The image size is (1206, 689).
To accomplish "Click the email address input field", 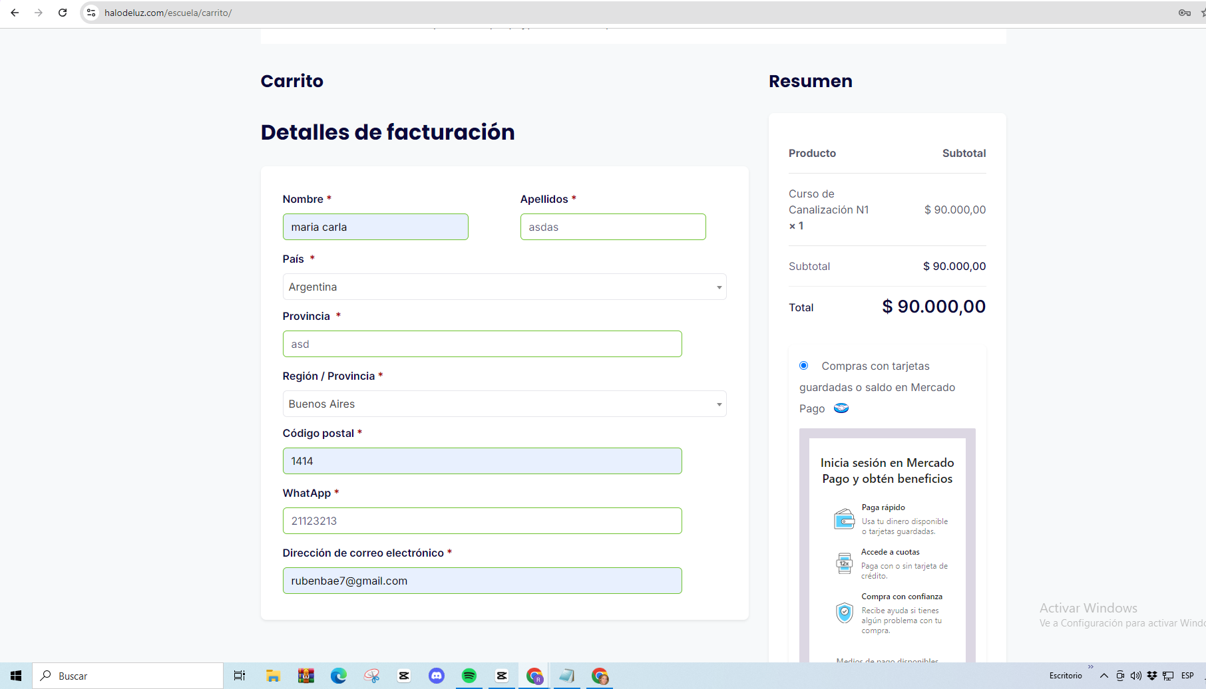I will (483, 581).
